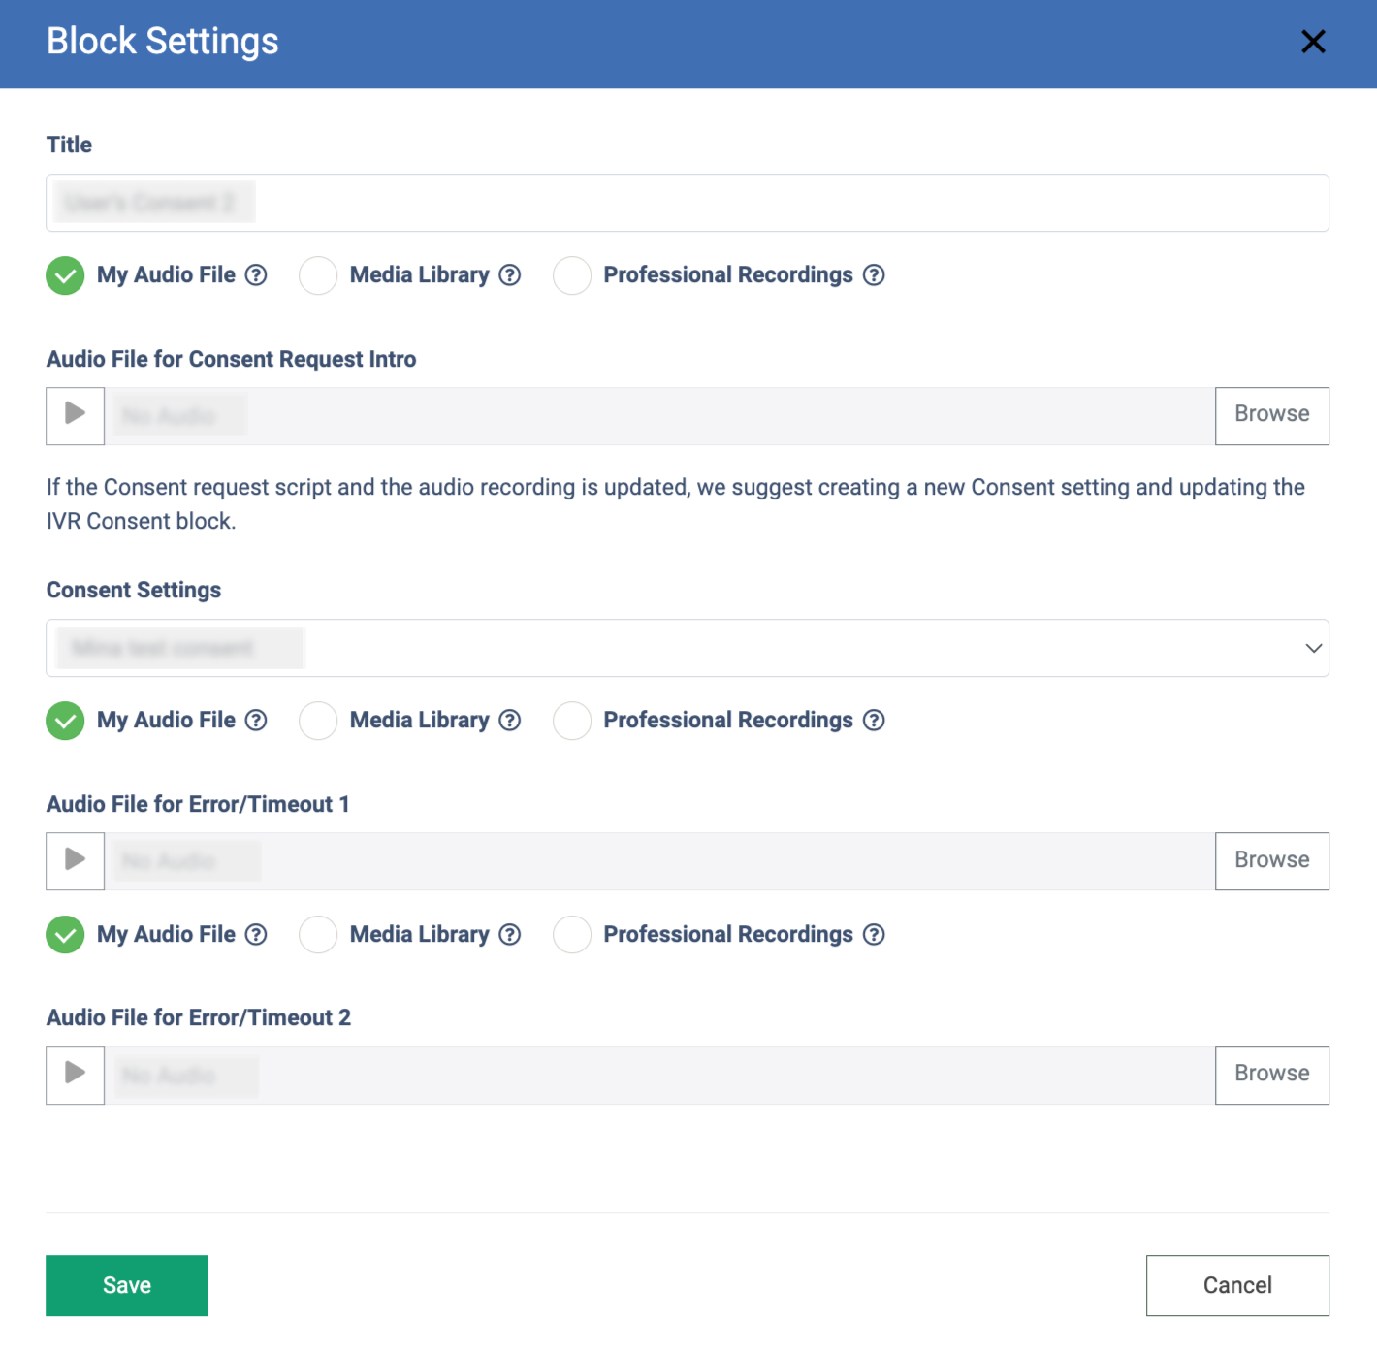Browse audio file for Error/Timeout 1
The image size is (1377, 1351).
1271,860
